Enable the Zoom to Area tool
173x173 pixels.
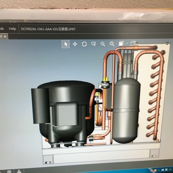(x=103, y=44)
